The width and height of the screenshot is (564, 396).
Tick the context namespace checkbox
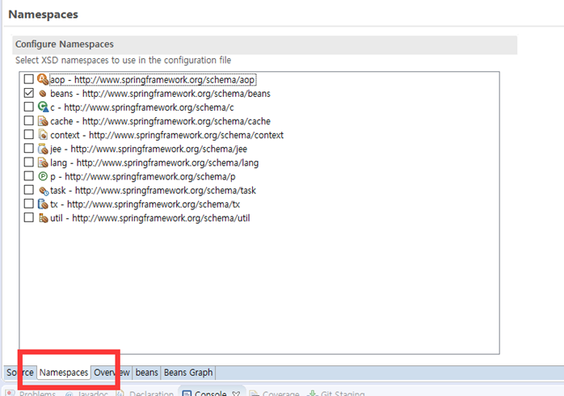29,134
